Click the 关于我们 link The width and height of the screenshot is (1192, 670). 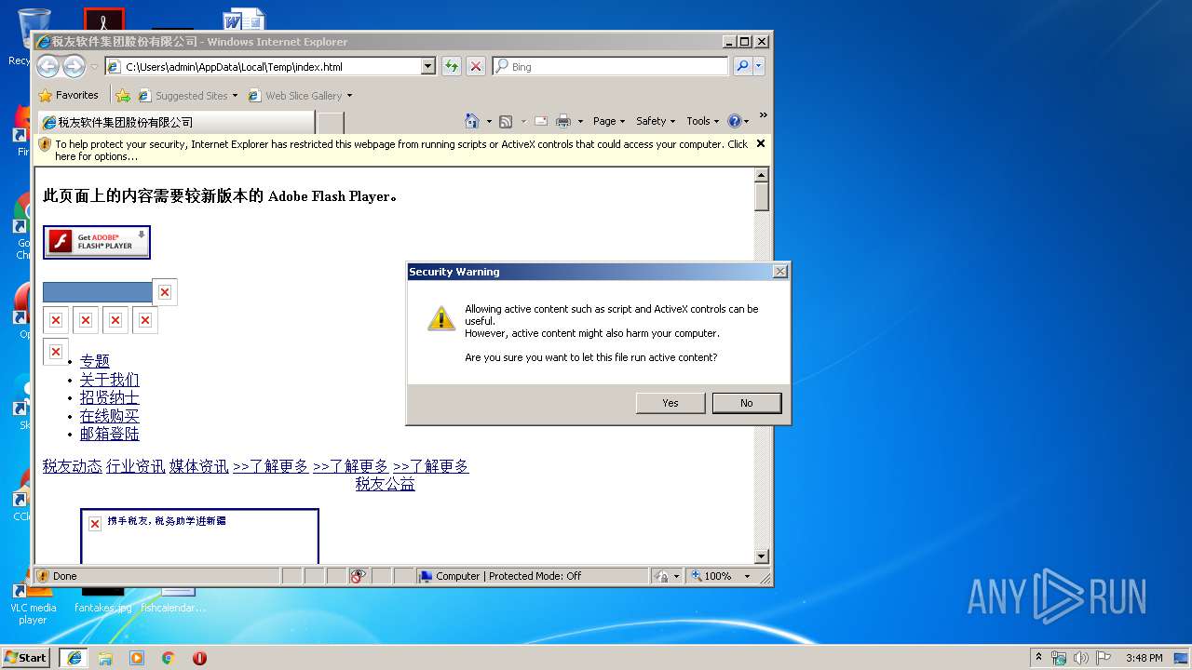[x=110, y=380]
